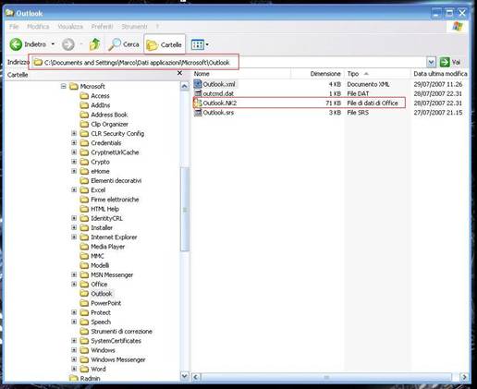Viewport: 477px width, 389px height.
Task: Click file list horizontal scroll left arrow
Action: point(197,377)
